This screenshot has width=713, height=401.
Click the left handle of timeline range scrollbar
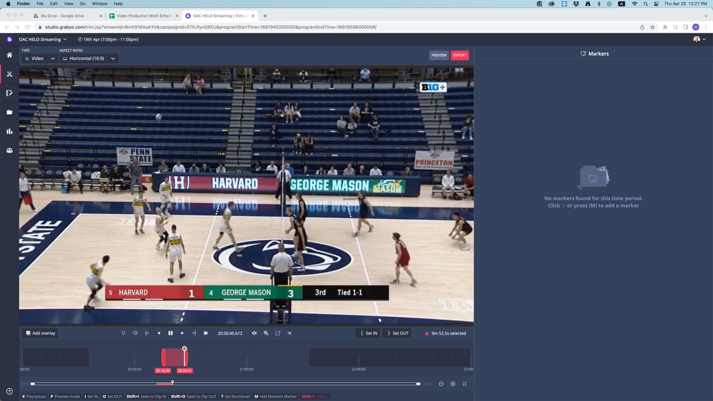click(33, 384)
